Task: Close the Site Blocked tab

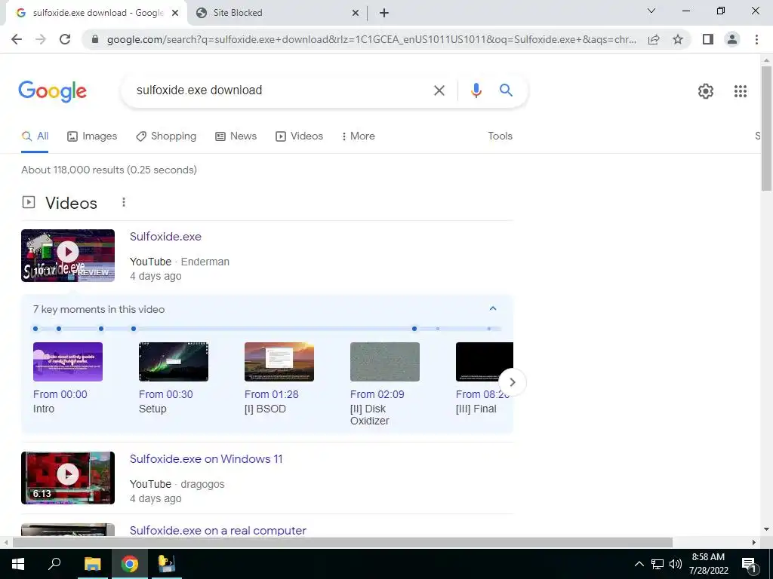Action: point(356,14)
